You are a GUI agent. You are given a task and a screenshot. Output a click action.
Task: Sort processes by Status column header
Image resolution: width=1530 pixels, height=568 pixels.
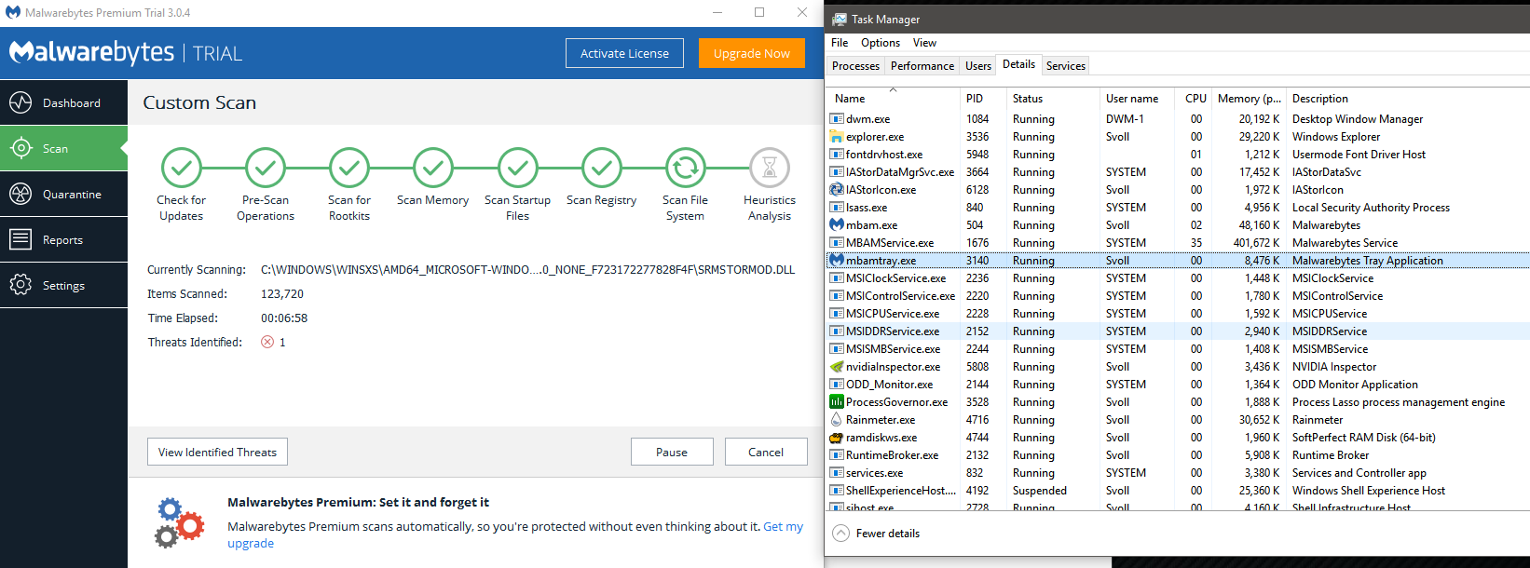(x=1053, y=98)
